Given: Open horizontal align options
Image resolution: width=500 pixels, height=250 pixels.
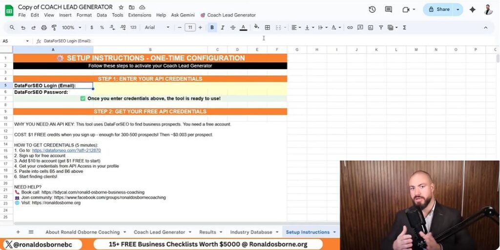Looking at the screenshot, I should [x=296, y=28].
